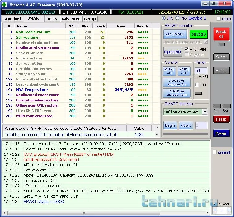Click the Sleep button
Image resolution: width=234 pixels, height=217 pixels.
click(221, 57)
